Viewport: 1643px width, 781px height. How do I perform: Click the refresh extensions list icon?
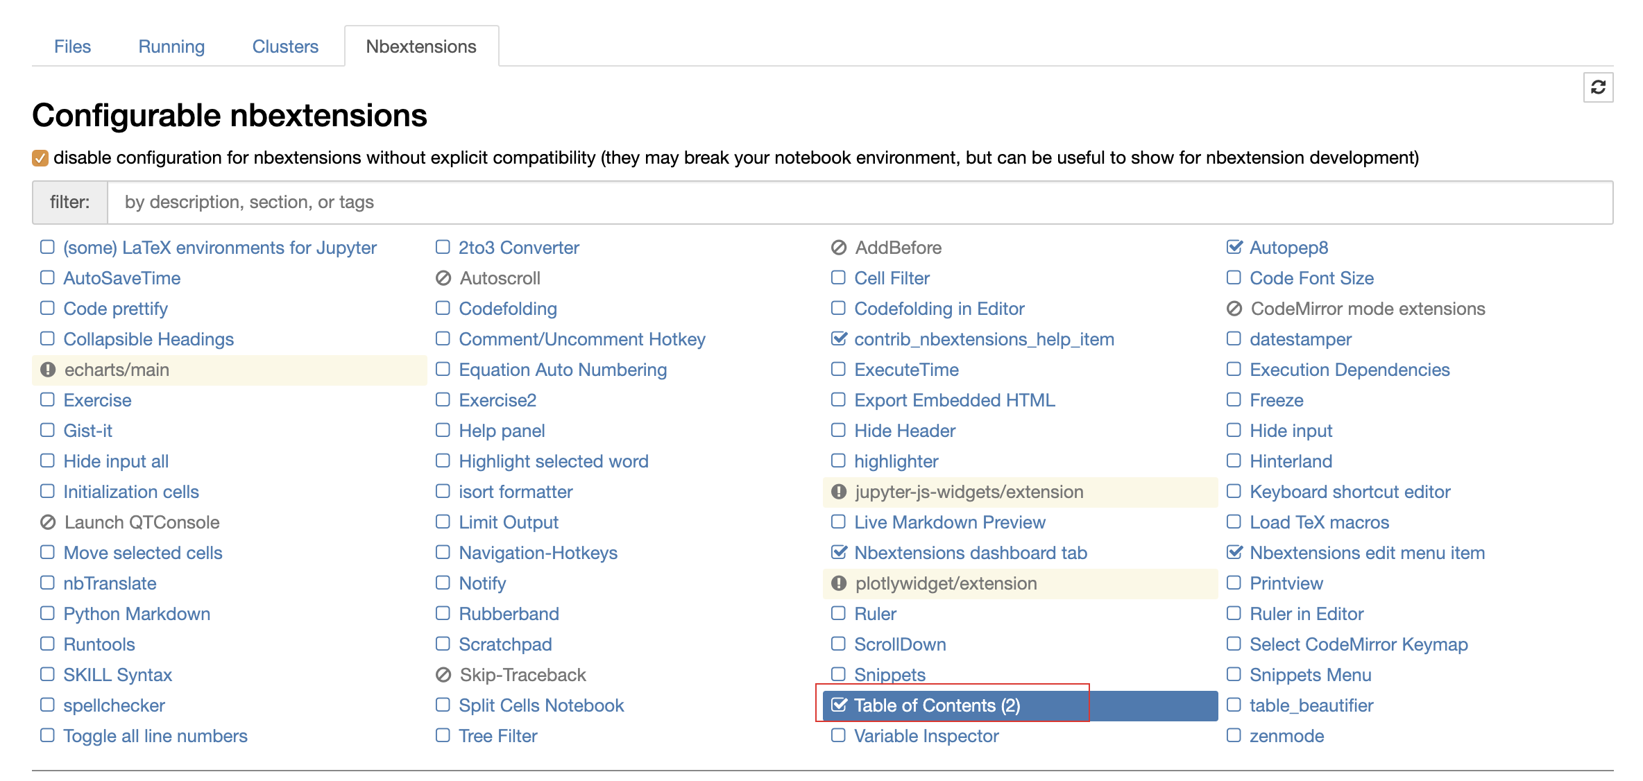tap(1598, 87)
